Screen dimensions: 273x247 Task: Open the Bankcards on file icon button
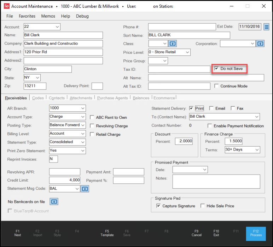54,202
